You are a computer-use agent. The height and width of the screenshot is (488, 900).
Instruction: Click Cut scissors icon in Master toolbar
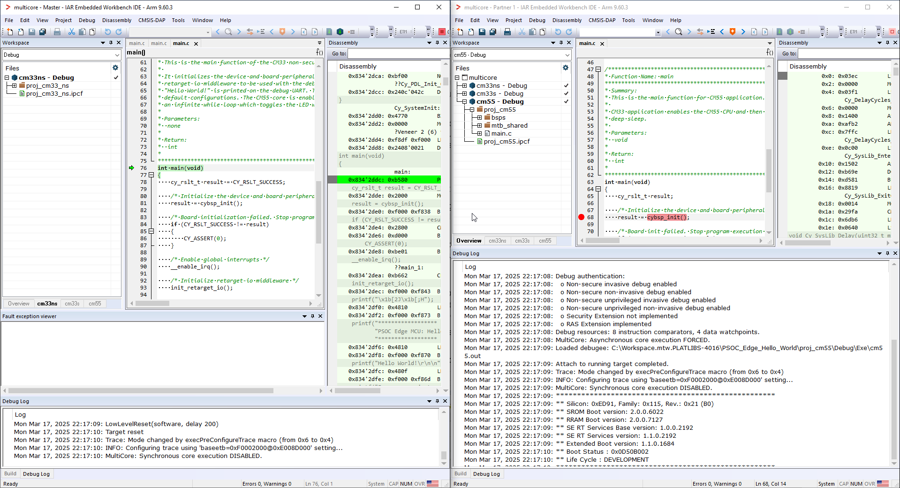pos(71,32)
